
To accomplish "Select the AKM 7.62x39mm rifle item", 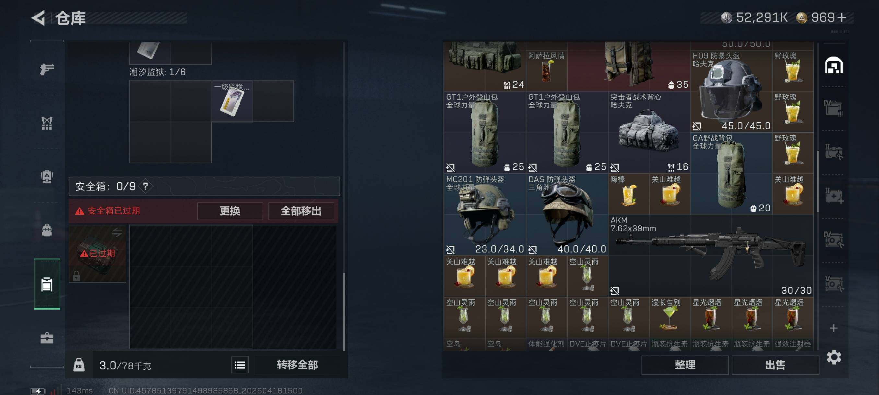I will point(710,255).
